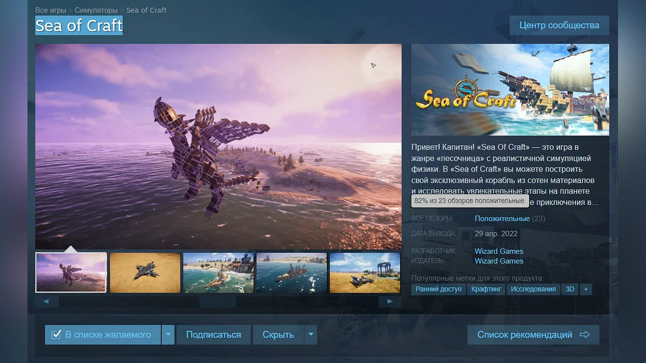Viewport: 646px width, 363px height.
Task: Select the sandy plane thumbnail
Action: click(x=145, y=273)
